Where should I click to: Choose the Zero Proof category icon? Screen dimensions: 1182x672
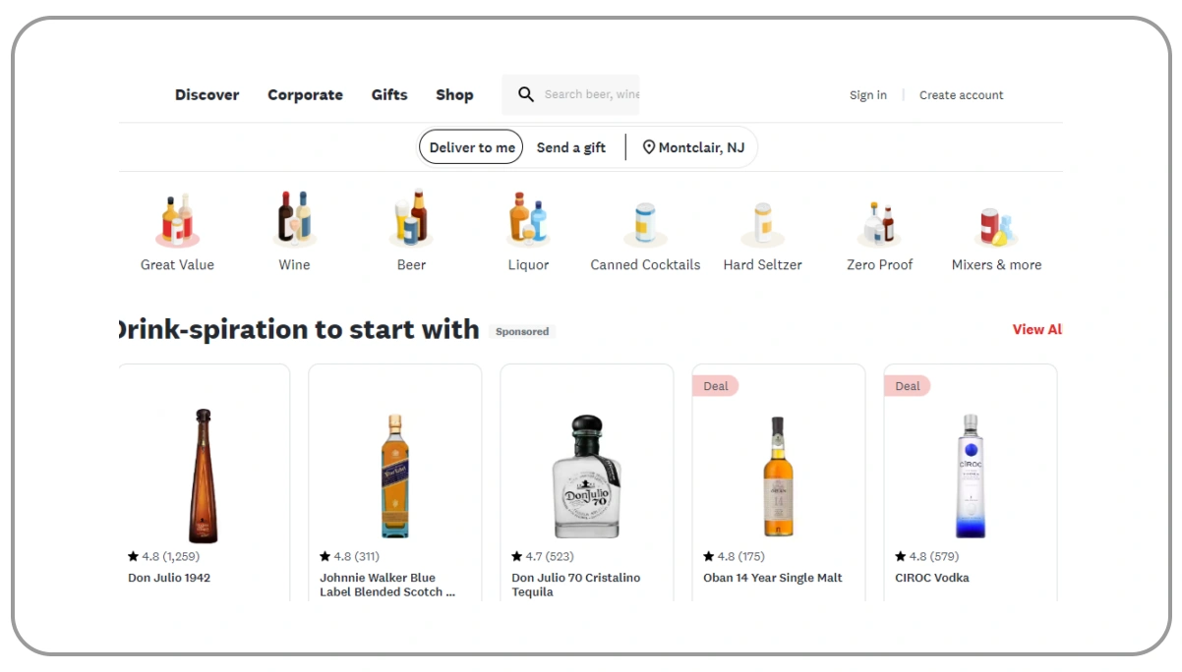[879, 223]
